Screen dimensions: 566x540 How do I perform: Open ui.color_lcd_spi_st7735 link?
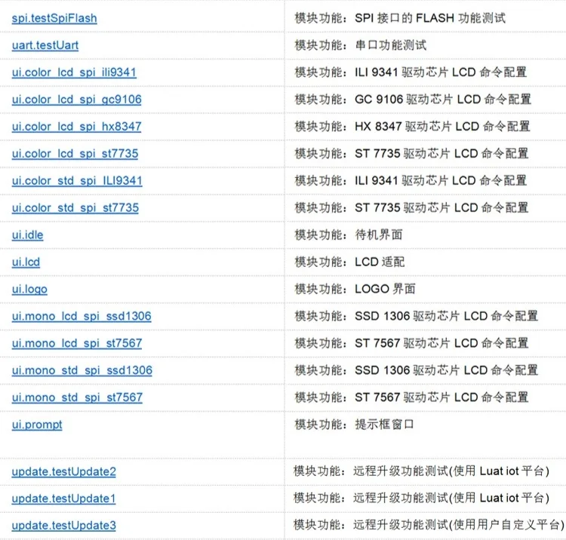click(x=75, y=154)
